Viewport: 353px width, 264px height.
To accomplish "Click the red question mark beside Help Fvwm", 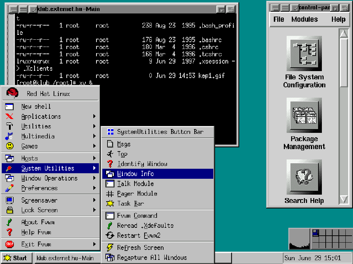I will tap(9, 232).
